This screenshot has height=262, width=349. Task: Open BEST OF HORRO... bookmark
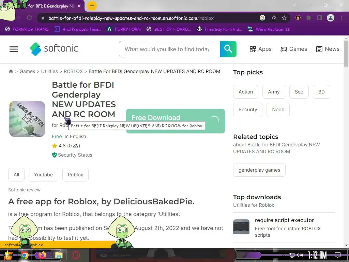(x=169, y=29)
